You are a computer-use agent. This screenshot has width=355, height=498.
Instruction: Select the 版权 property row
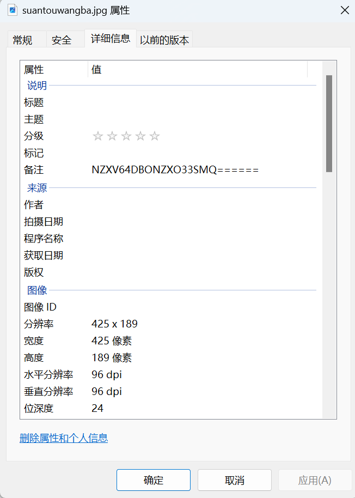tap(170, 272)
